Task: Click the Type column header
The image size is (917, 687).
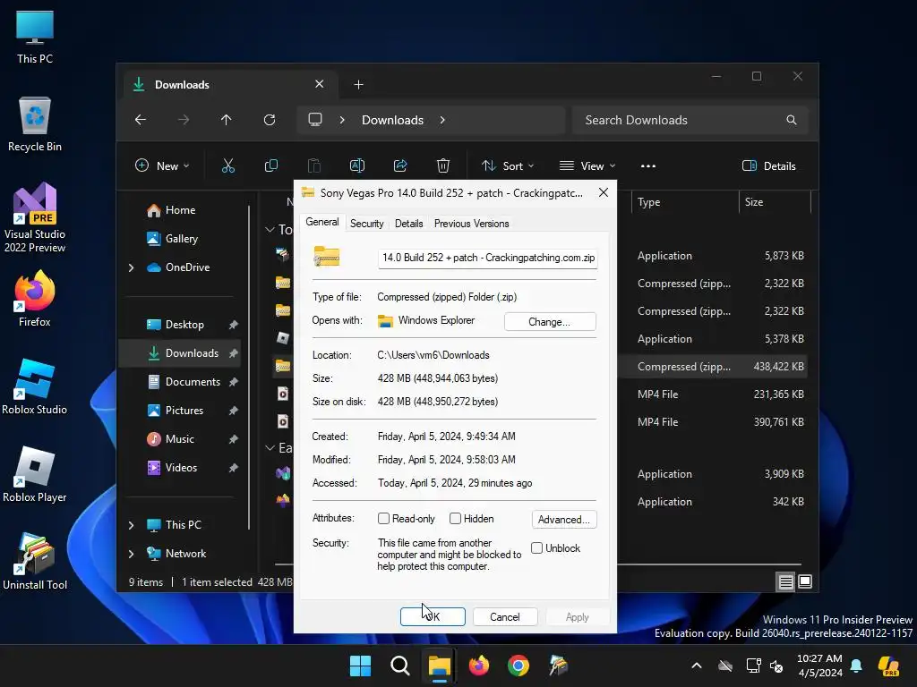Action: click(x=684, y=202)
